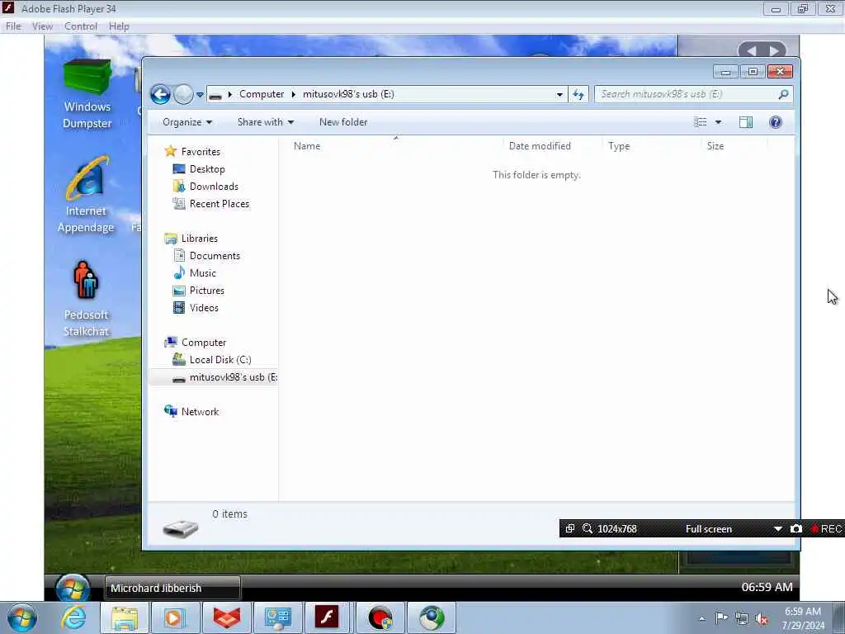Select Libraries in navigation pane
845x634 pixels.
point(200,239)
